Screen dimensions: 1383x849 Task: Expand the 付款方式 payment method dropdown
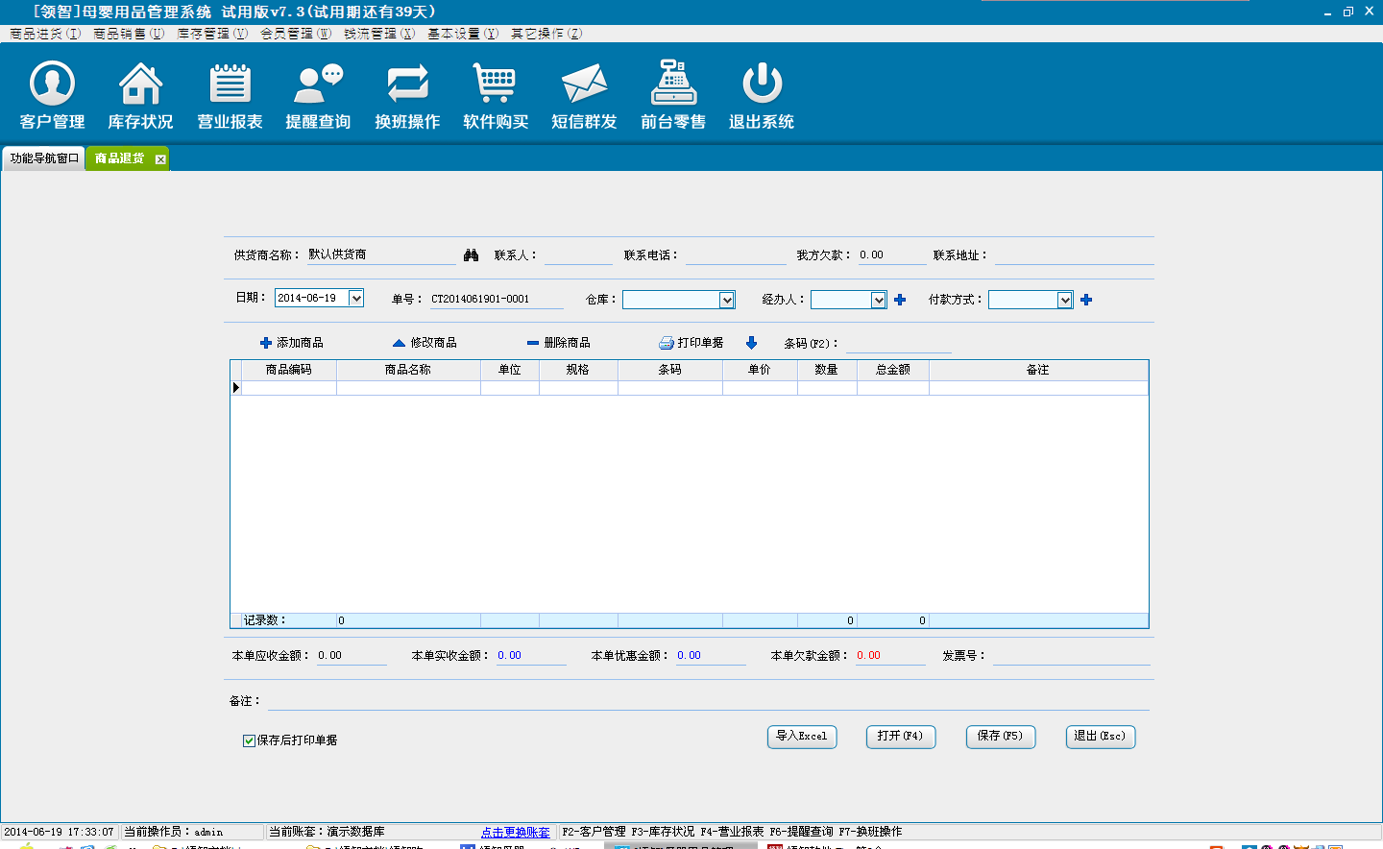(1064, 301)
